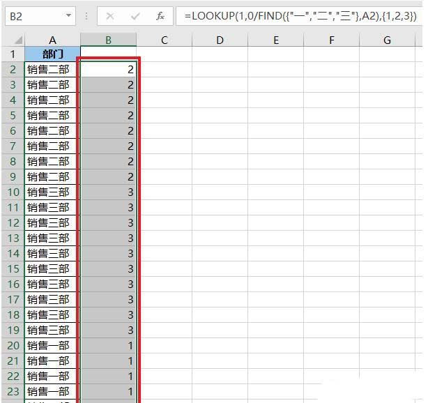Select row 5 header

point(13,115)
